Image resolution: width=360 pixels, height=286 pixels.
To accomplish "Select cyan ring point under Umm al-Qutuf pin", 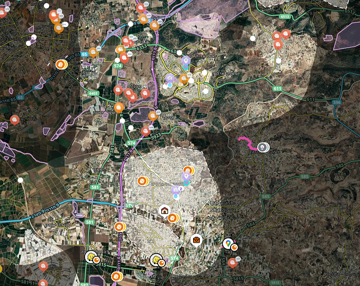I will coord(186,68).
